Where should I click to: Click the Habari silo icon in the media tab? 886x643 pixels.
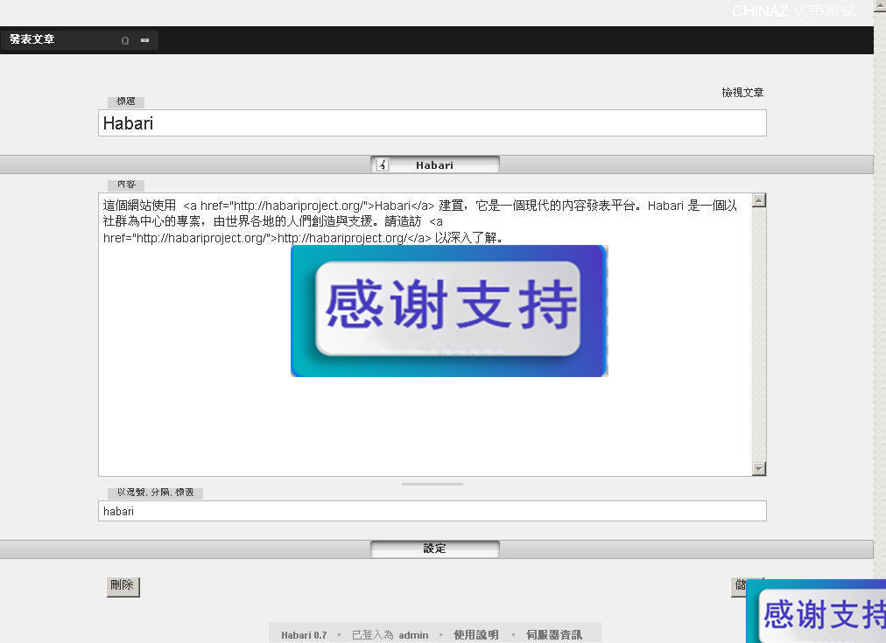coord(383,164)
